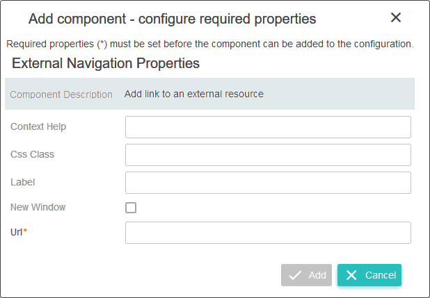Focus the Css Class text field
Viewport: 430px width, 298px height.
coord(268,155)
